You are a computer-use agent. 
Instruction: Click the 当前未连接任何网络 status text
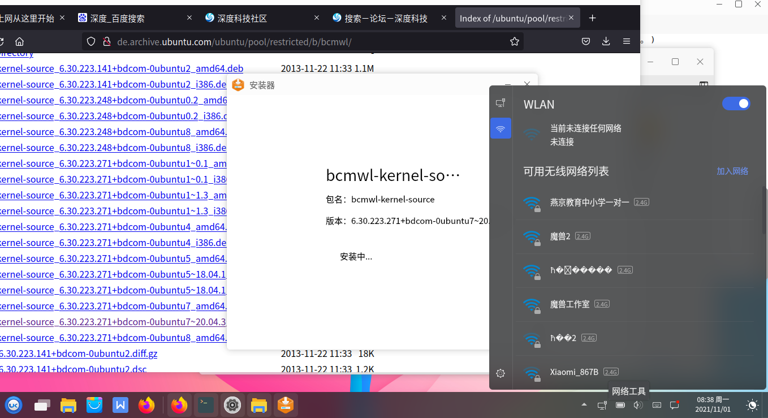(x=586, y=128)
